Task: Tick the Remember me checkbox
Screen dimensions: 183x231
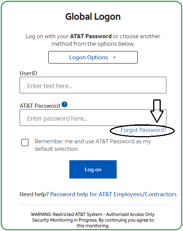Action: (25, 143)
